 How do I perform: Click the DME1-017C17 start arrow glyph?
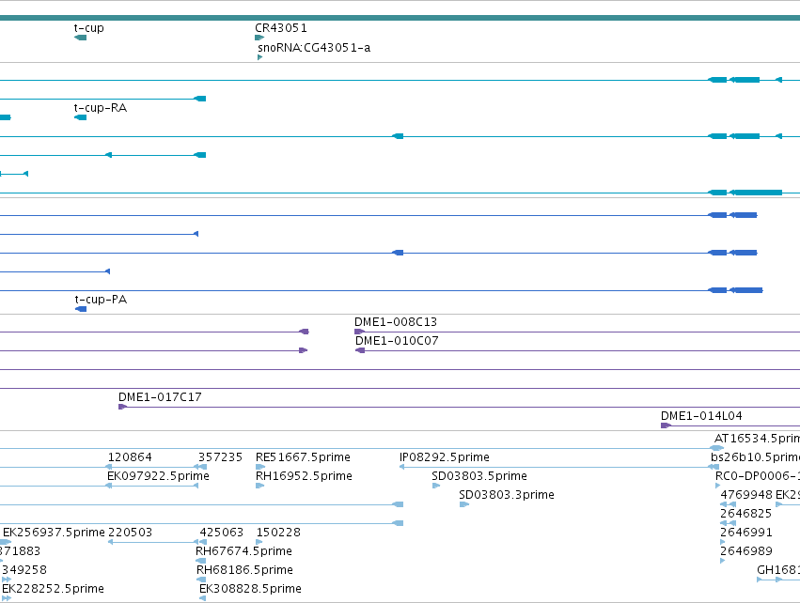tap(123, 407)
